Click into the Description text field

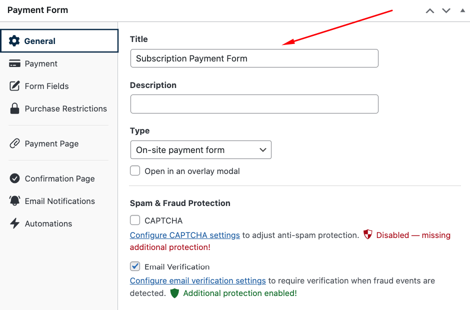tap(254, 104)
